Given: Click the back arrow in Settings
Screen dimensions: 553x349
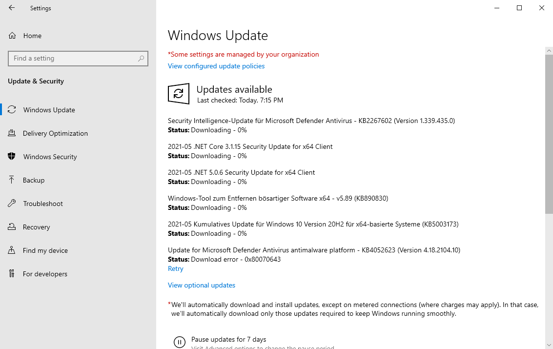Looking at the screenshot, I should tap(12, 8).
